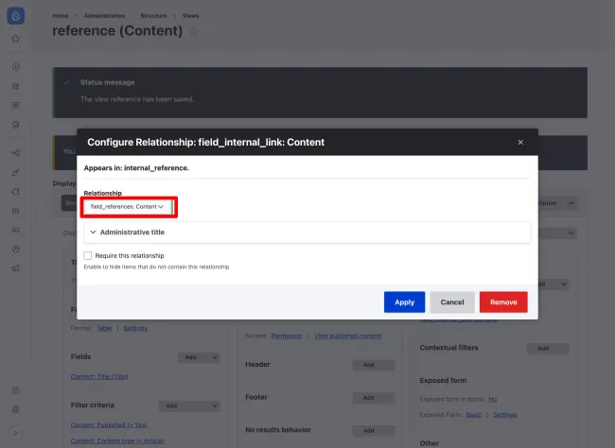Image resolution: width=615 pixels, height=448 pixels.
Task: Click the red Remove button
Action: (503, 302)
